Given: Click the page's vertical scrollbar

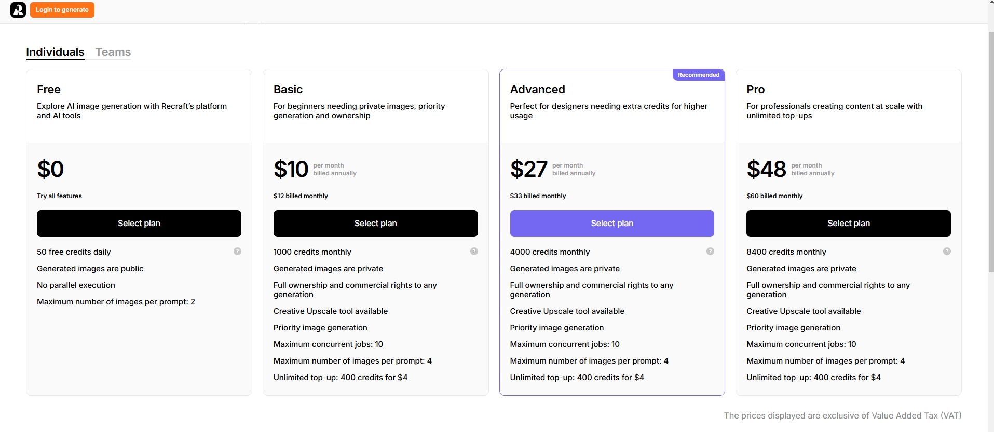Looking at the screenshot, I should [x=990, y=156].
